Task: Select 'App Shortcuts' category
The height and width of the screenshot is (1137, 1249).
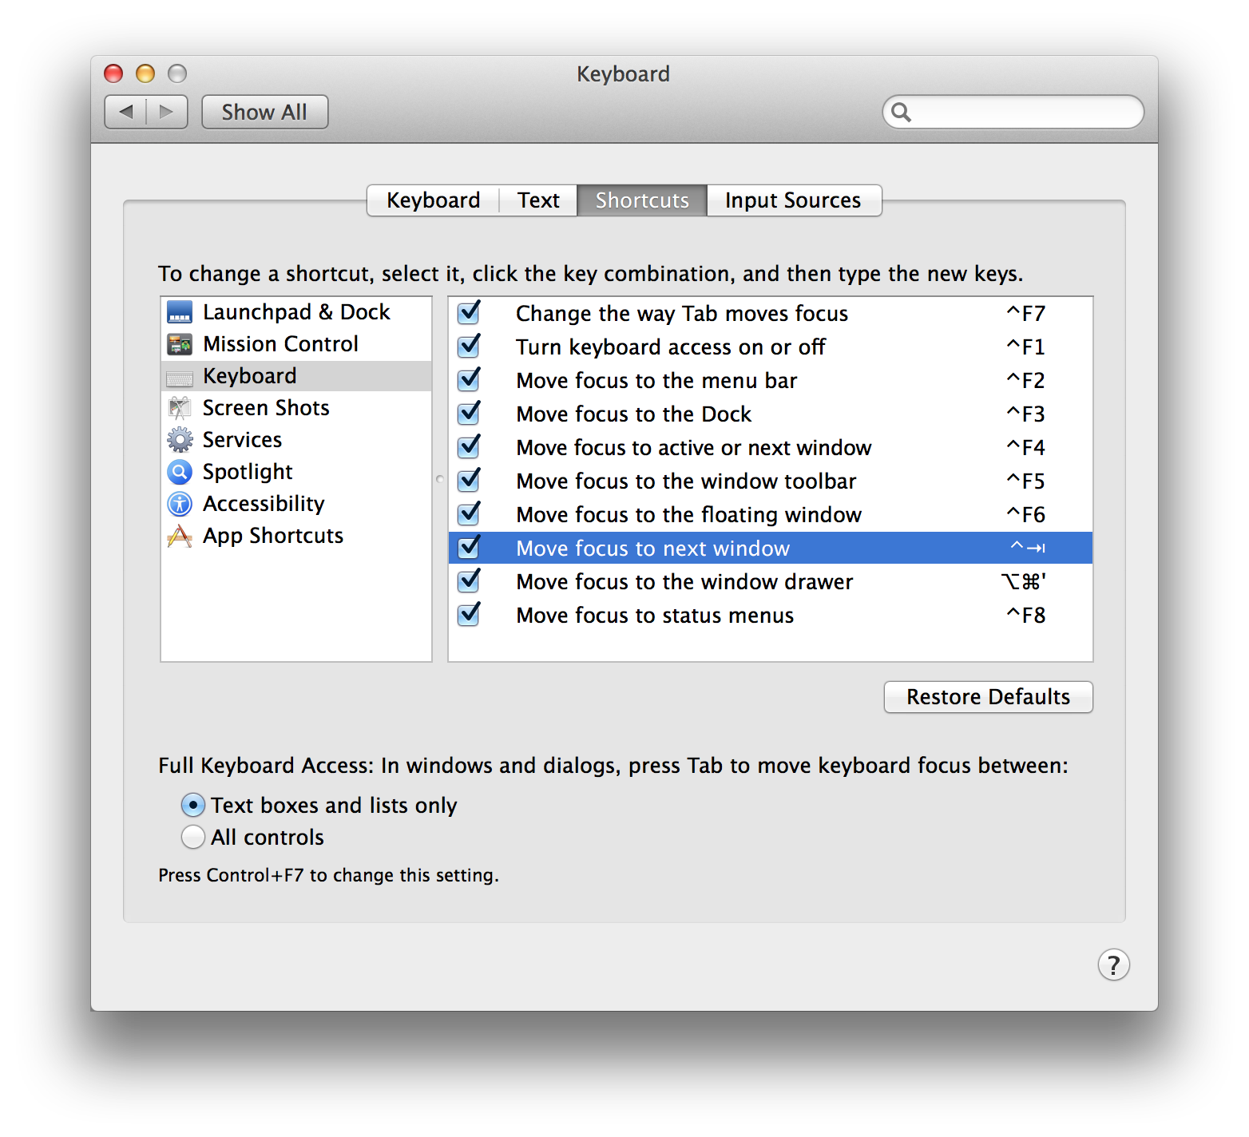Action: (x=296, y=536)
